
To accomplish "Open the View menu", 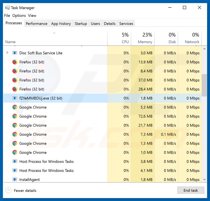I will point(32,15).
